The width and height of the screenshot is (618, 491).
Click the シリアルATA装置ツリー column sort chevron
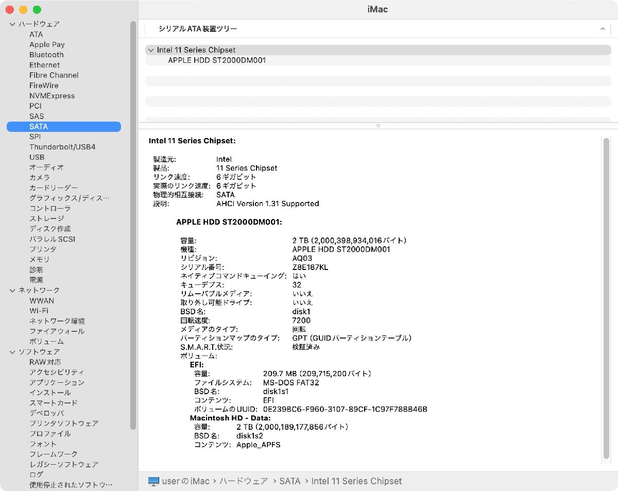pyautogui.click(x=602, y=29)
